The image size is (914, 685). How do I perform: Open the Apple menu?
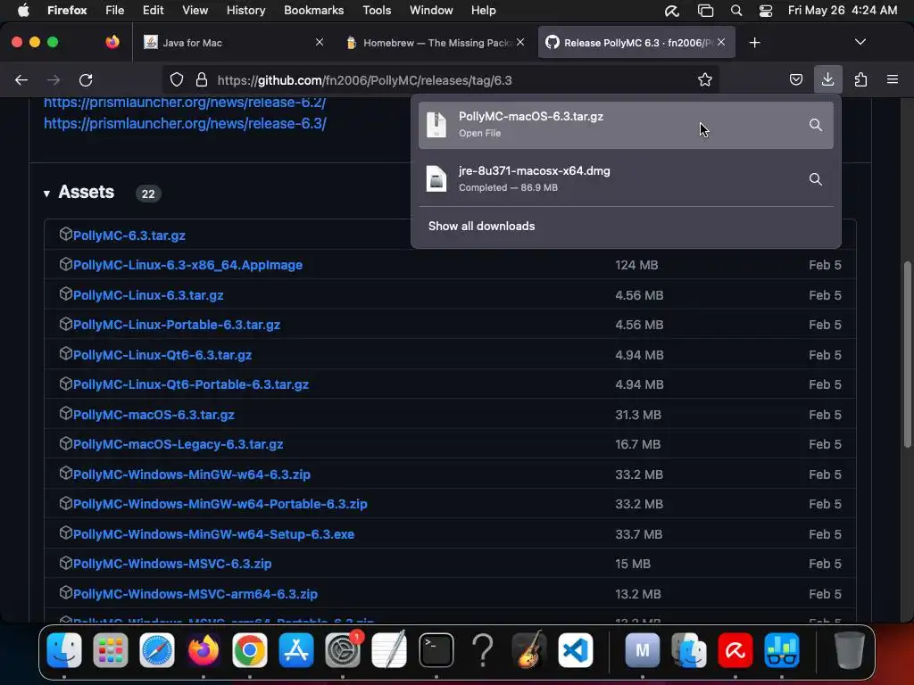tap(23, 11)
